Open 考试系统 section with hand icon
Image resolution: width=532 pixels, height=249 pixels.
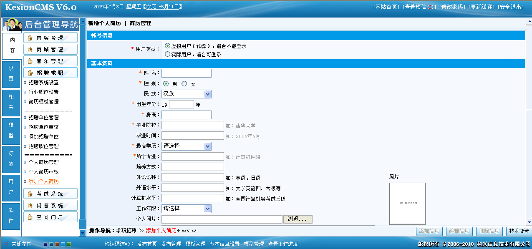click(x=50, y=194)
